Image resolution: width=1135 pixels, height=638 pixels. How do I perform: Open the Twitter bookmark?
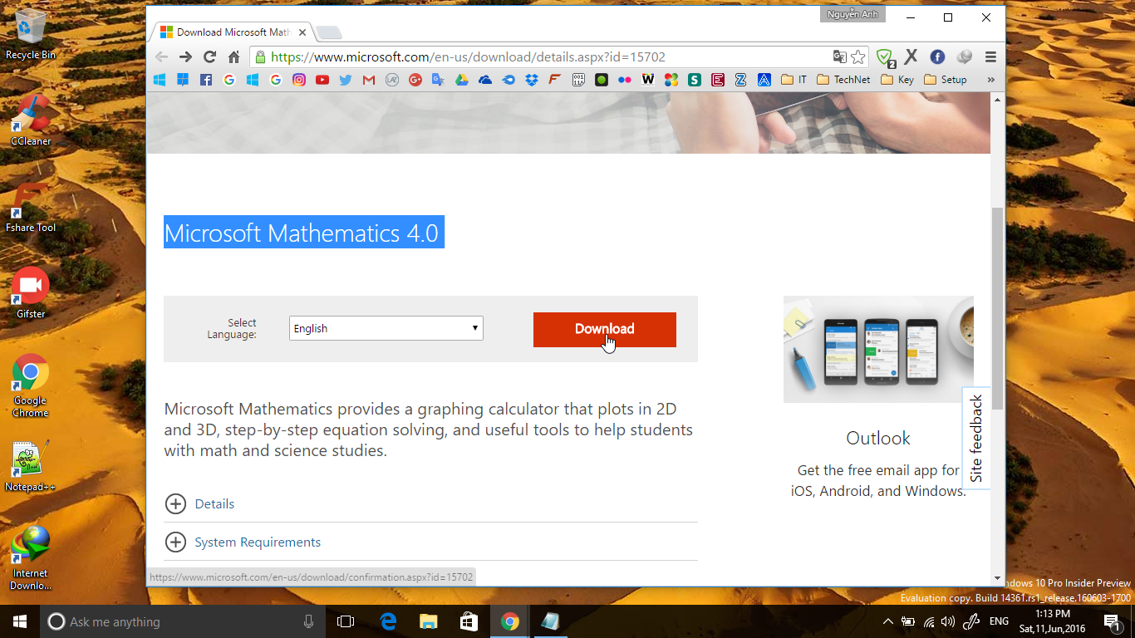click(x=346, y=80)
